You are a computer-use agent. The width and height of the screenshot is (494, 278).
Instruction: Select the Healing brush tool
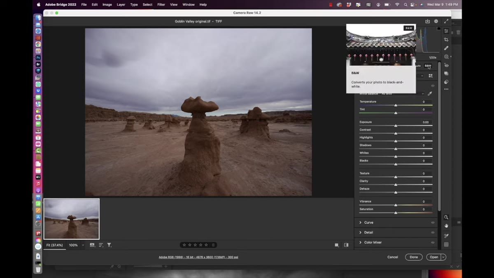coord(446,48)
